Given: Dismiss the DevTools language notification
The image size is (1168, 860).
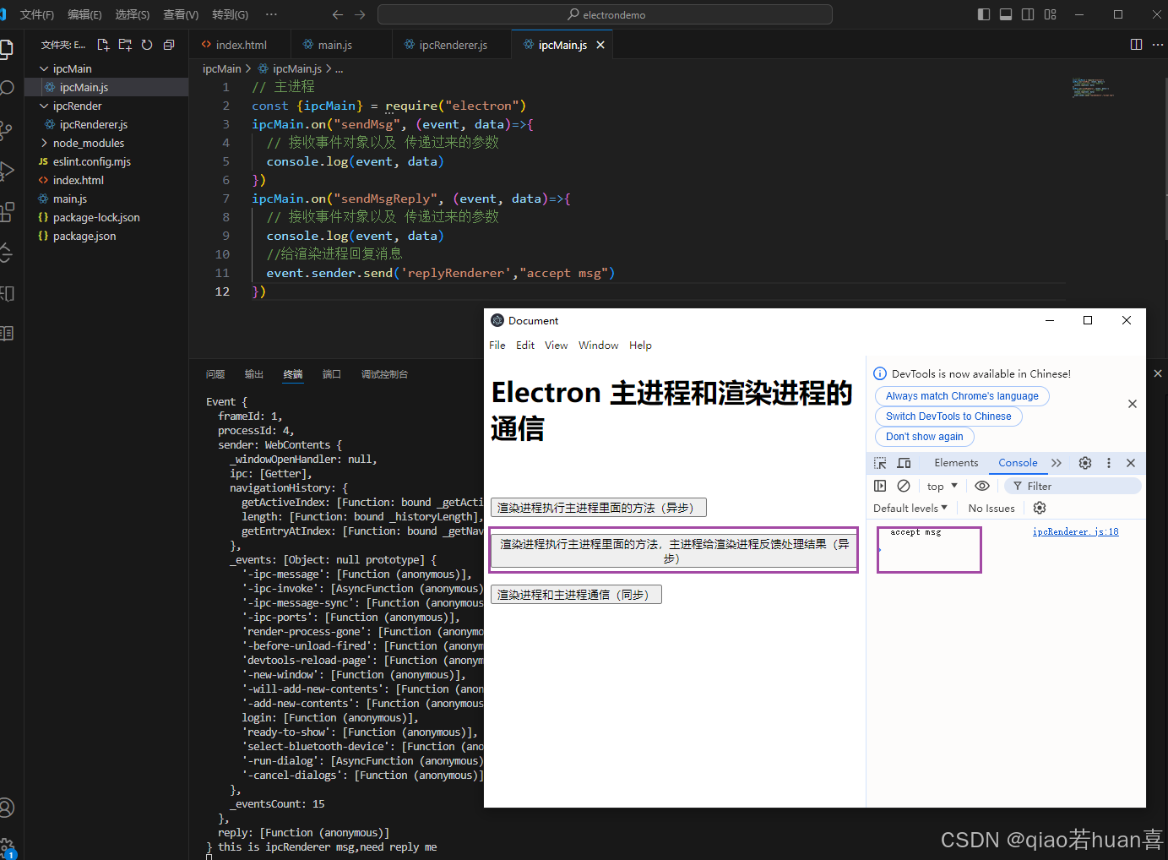Looking at the screenshot, I should pyautogui.click(x=1133, y=404).
